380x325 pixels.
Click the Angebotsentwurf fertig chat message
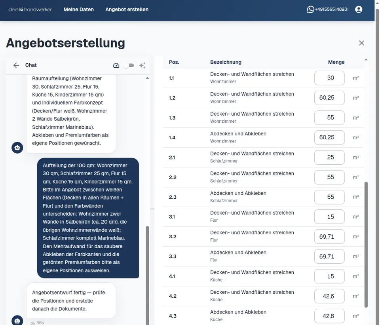pyautogui.click(x=71, y=300)
